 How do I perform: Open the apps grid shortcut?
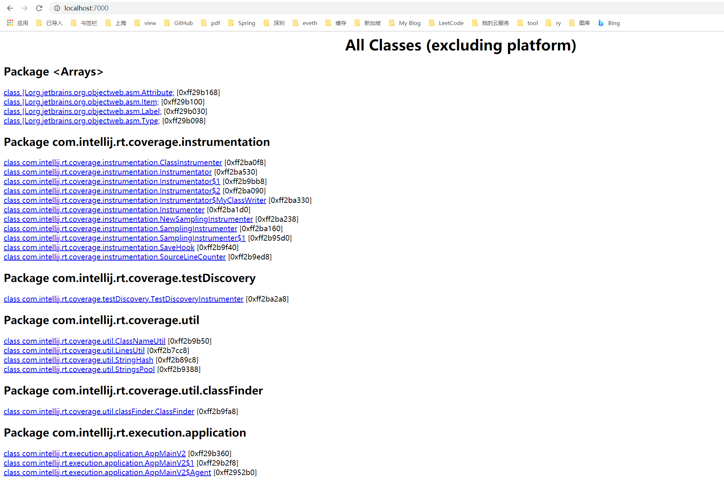pyautogui.click(x=17, y=23)
